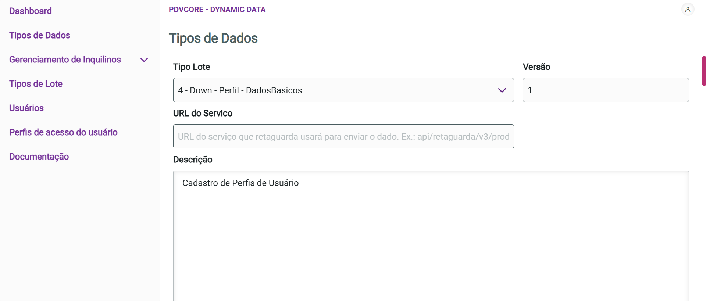Open the Documentação link
706x301 pixels.
[x=39, y=157]
